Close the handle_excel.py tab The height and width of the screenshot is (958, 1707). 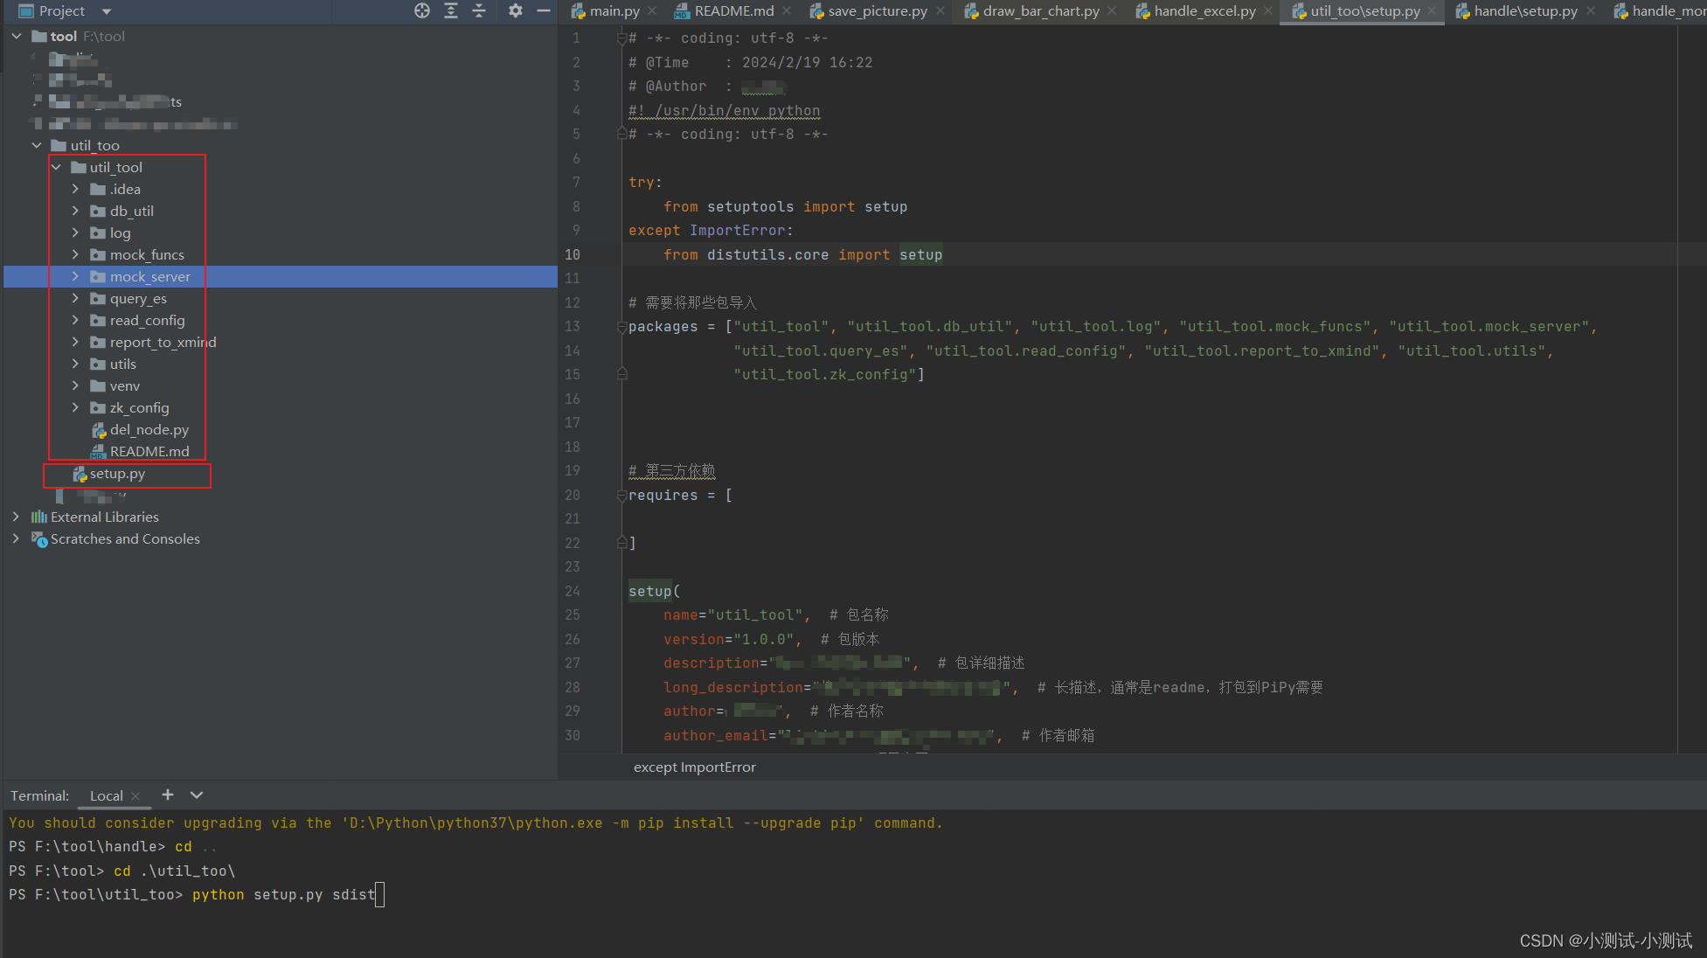[1268, 11]
